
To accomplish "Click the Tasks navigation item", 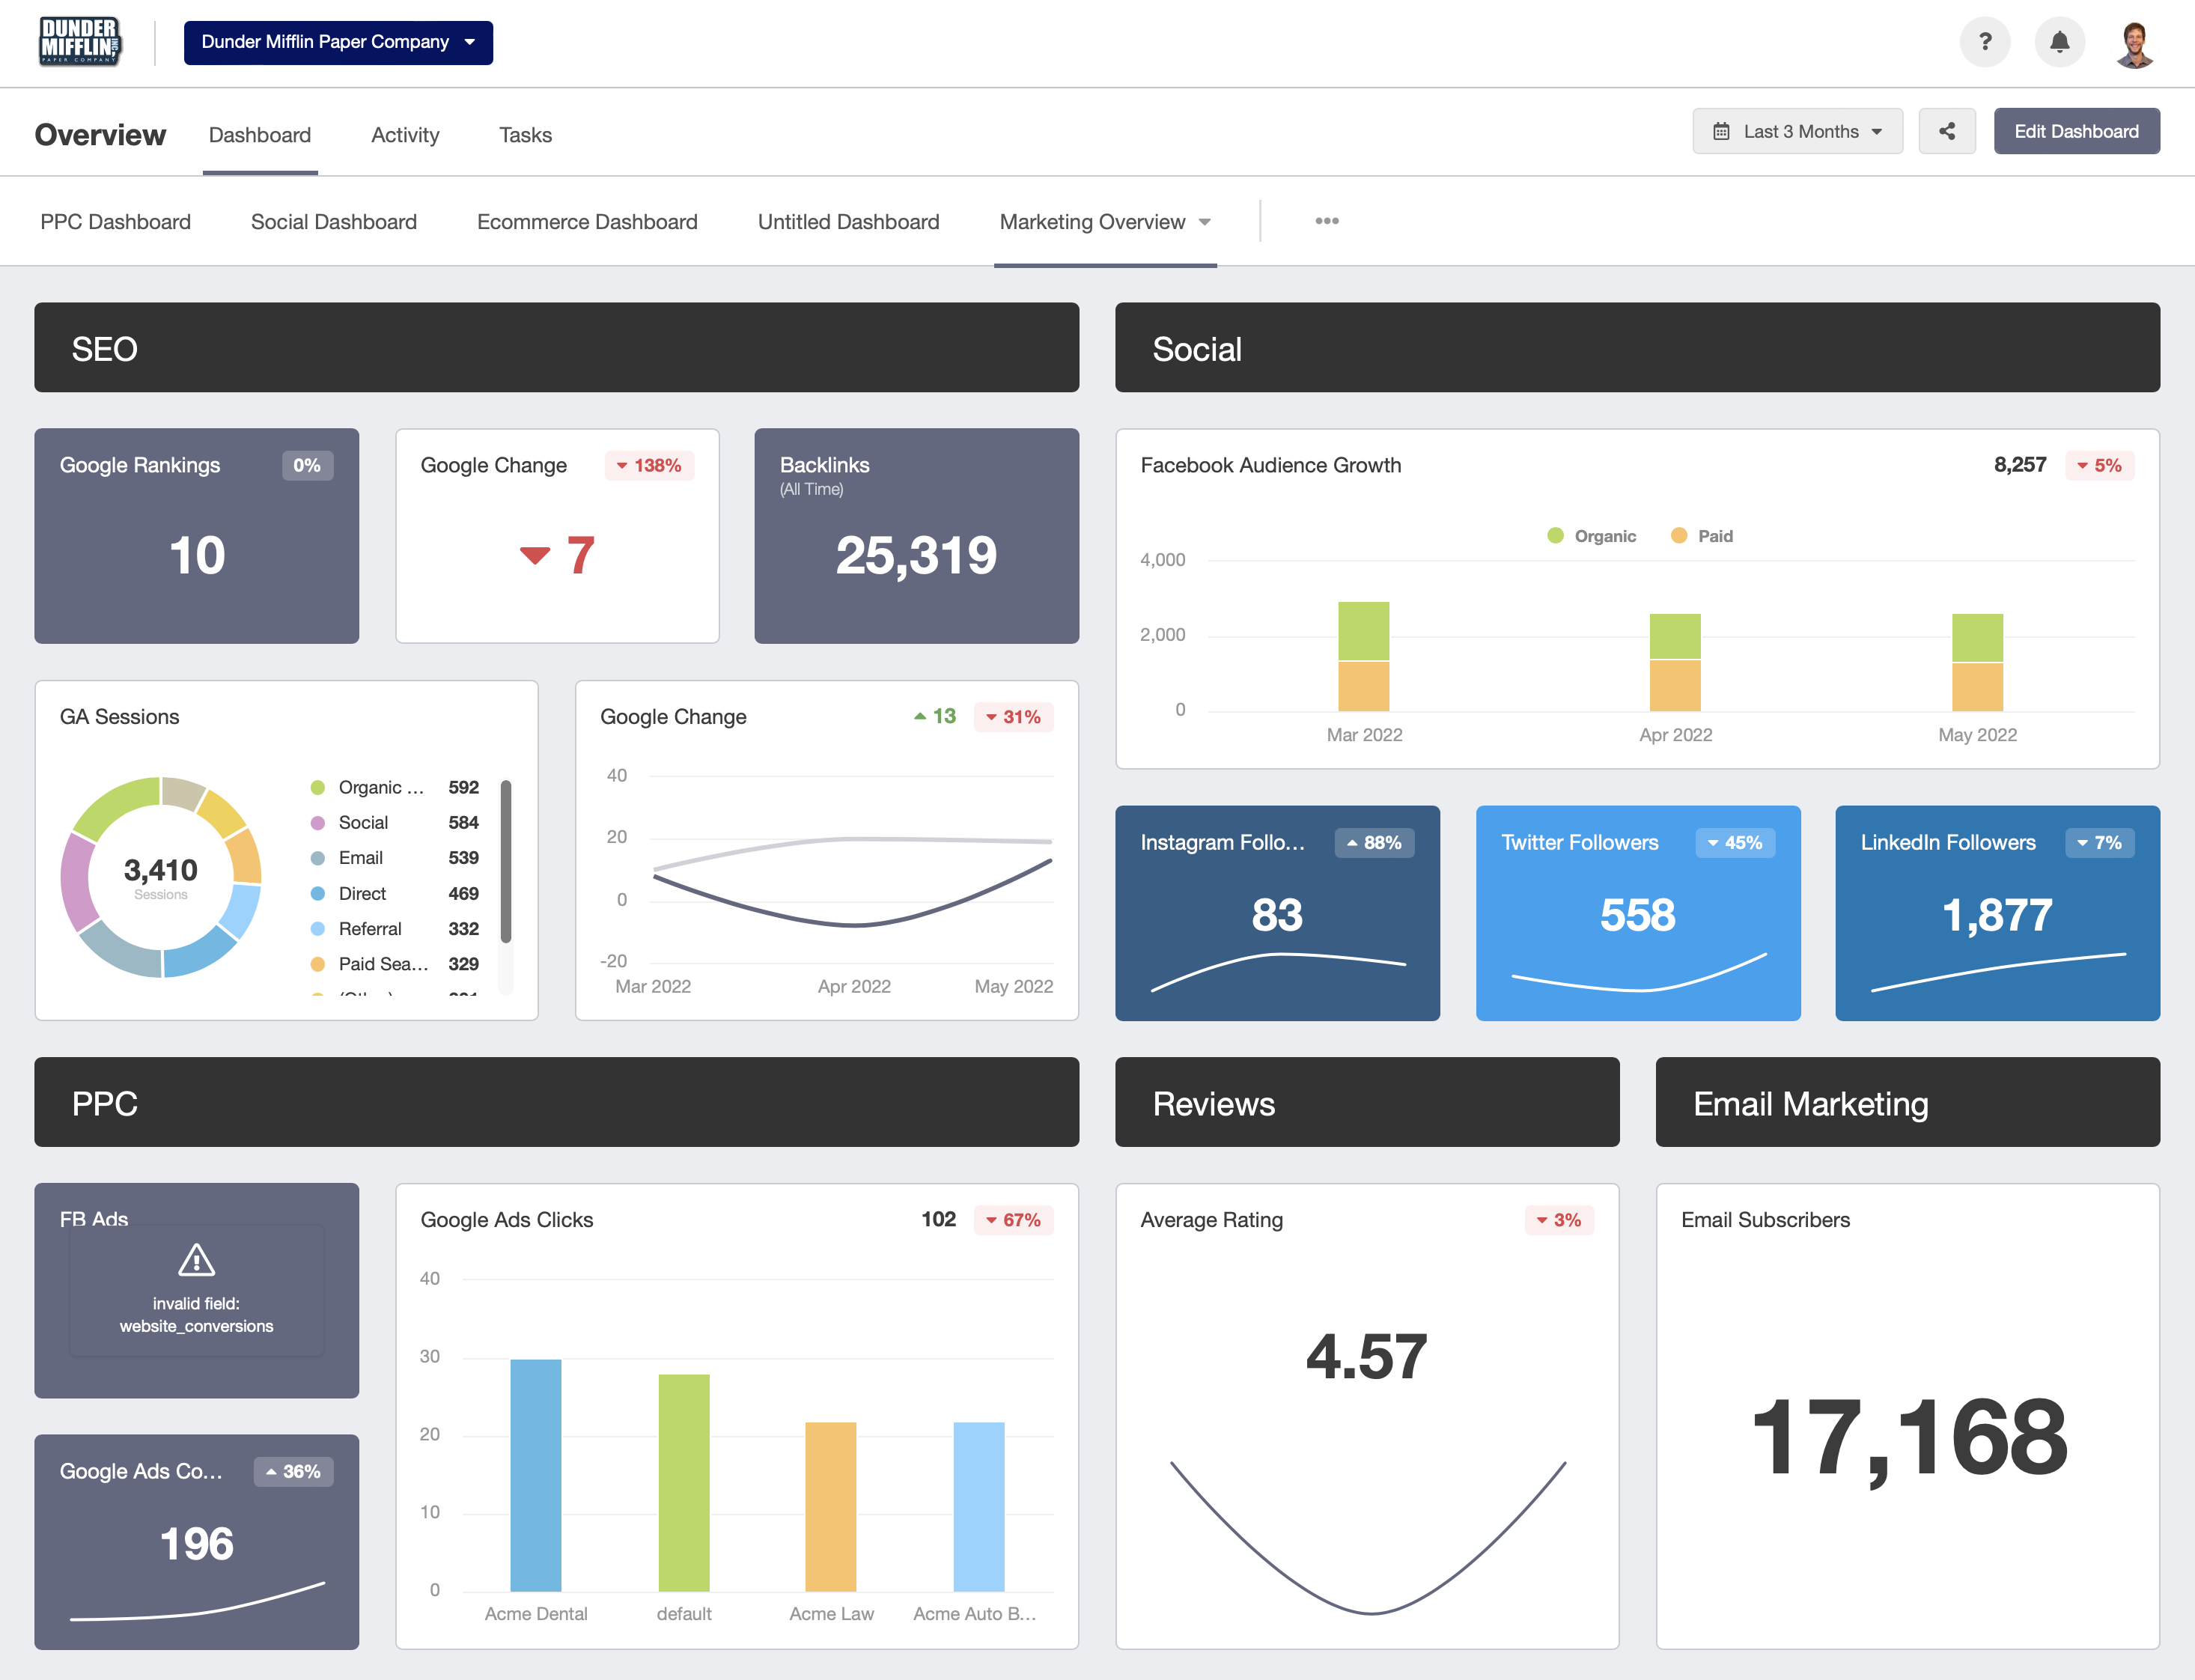I will tap(524, 134).
